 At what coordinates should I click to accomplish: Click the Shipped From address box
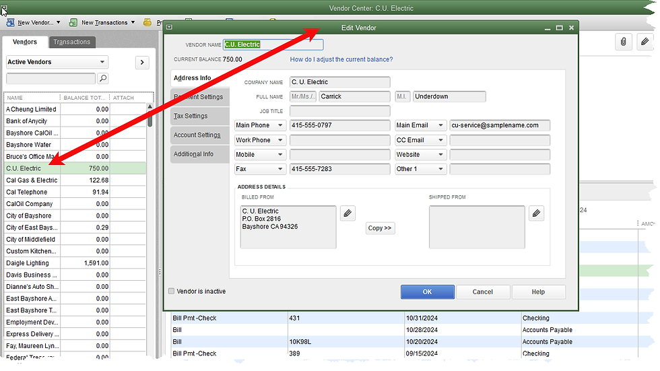pos(477,227)
